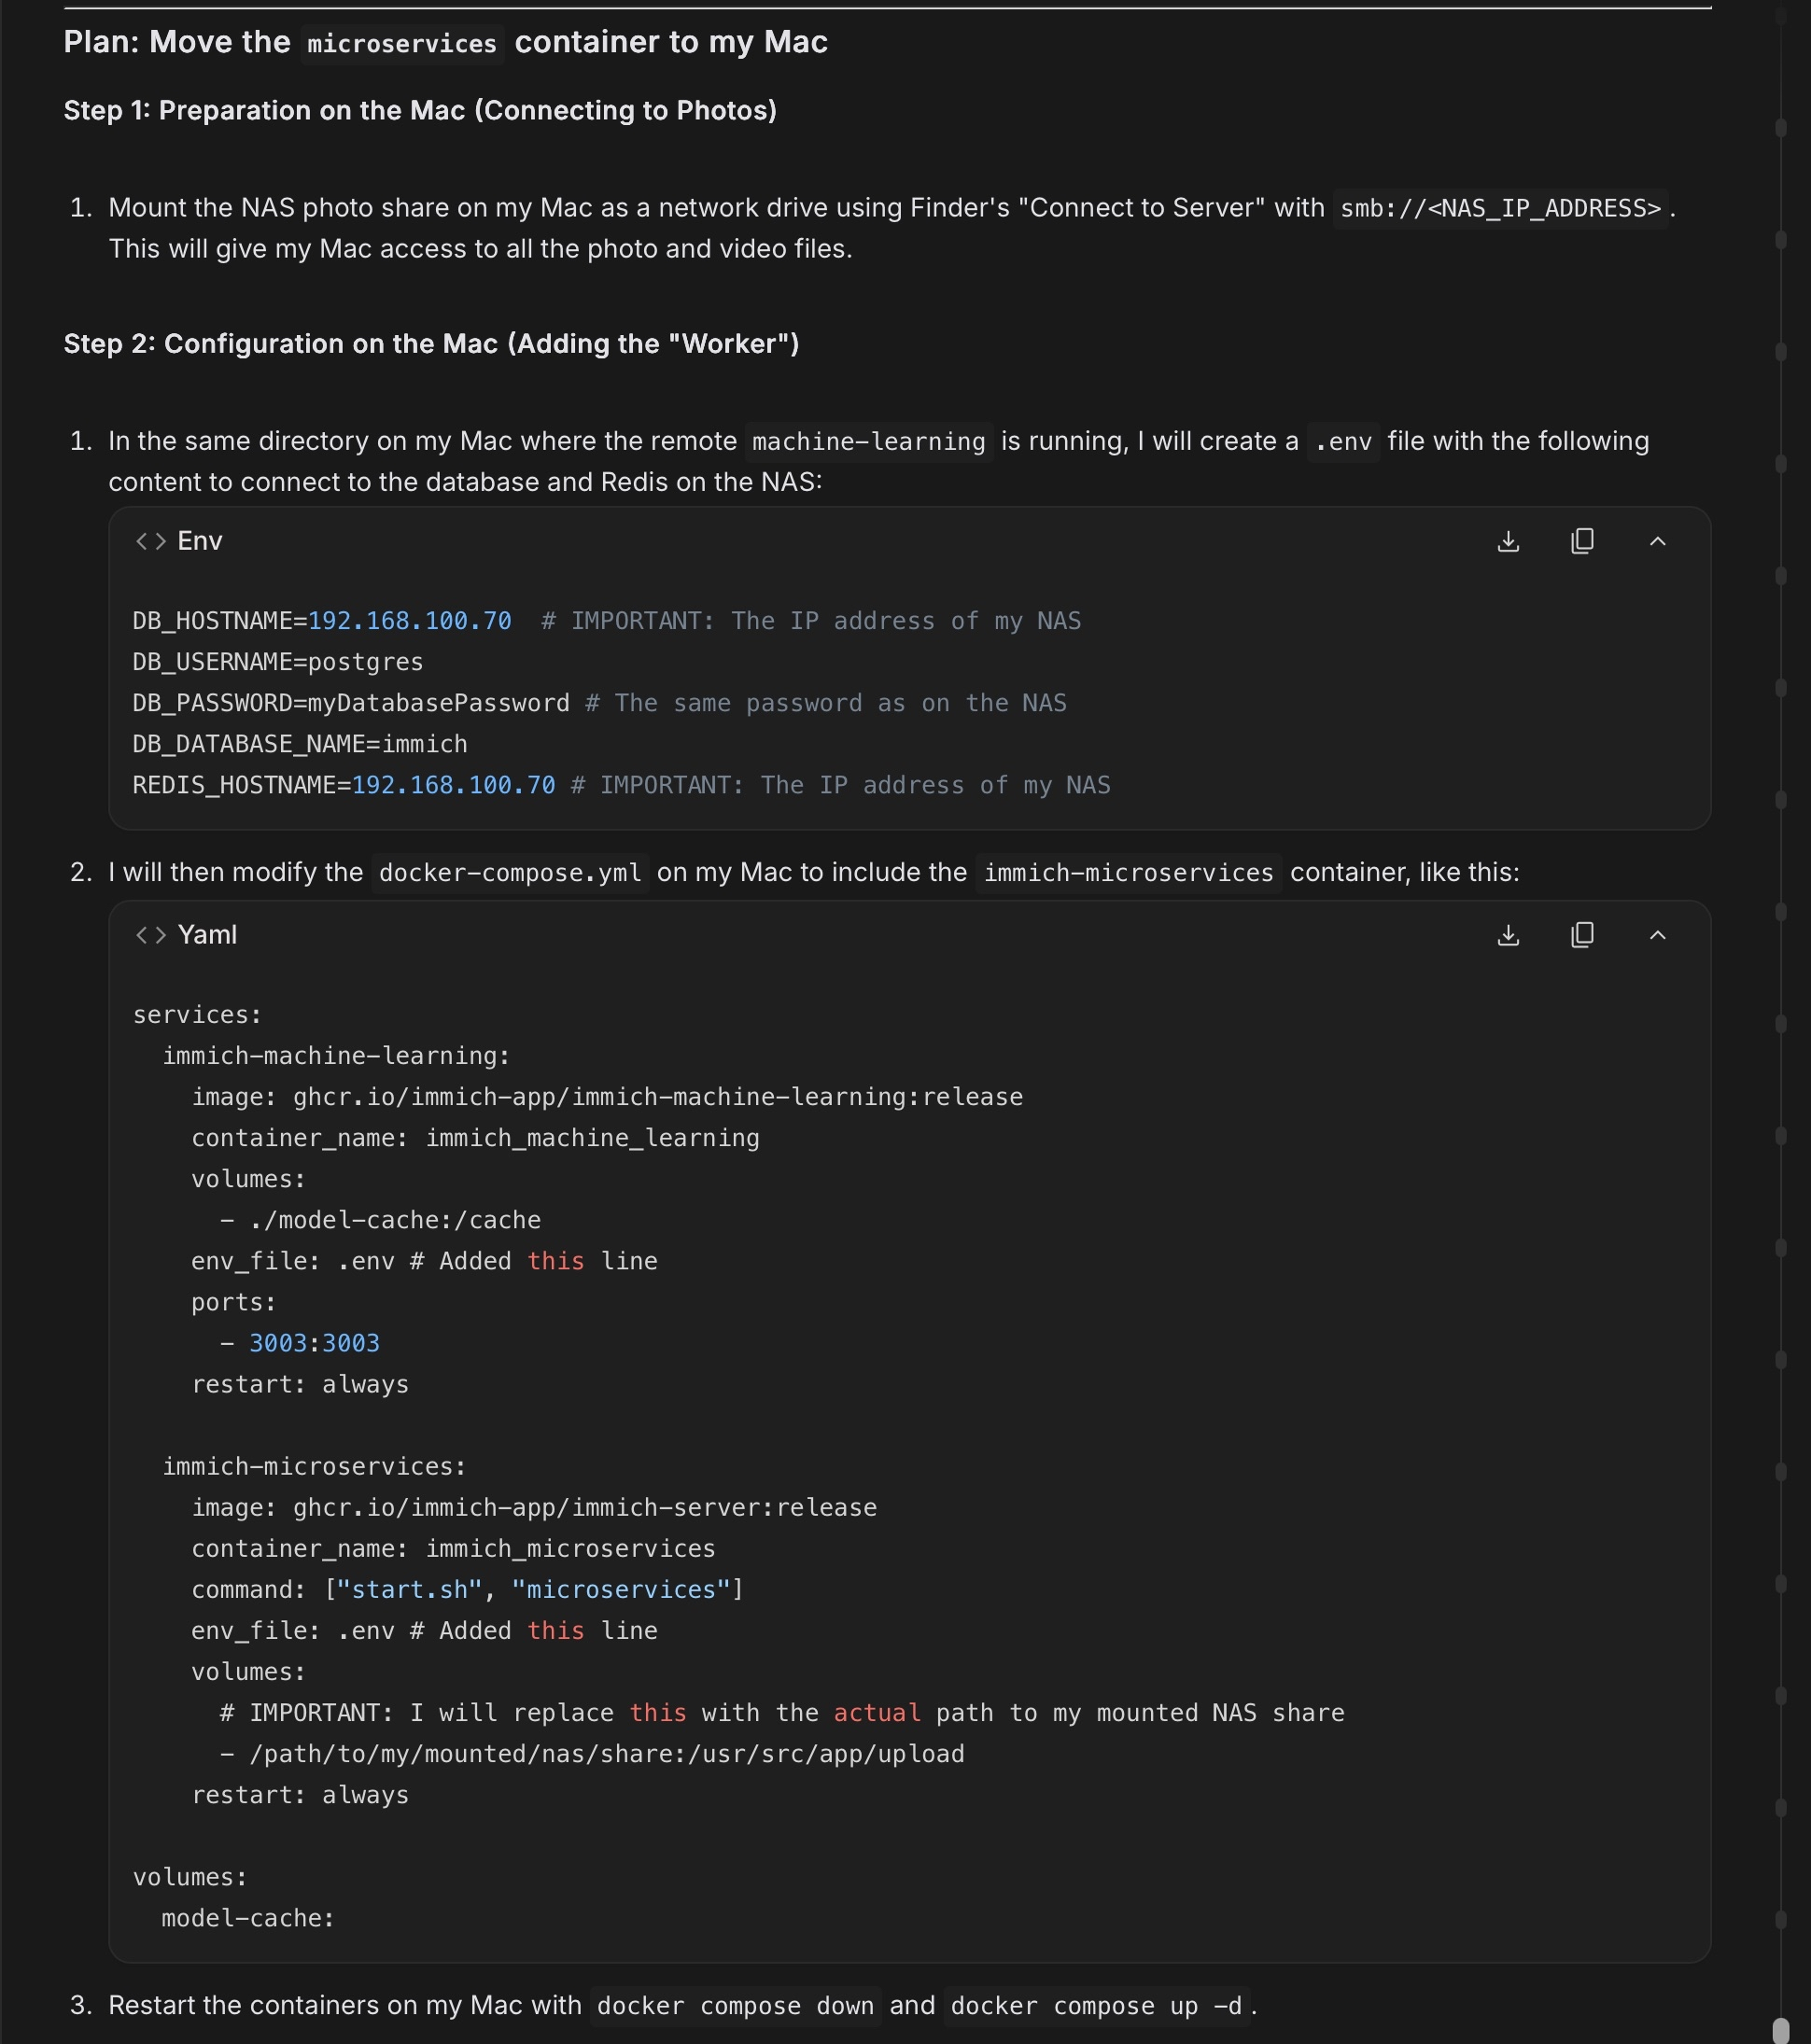Image resolution: width=1811 pixels, height=2044 pixels.
Task: Click the "Env" language label
Action: pyautogui.click(x=200, y=542)
